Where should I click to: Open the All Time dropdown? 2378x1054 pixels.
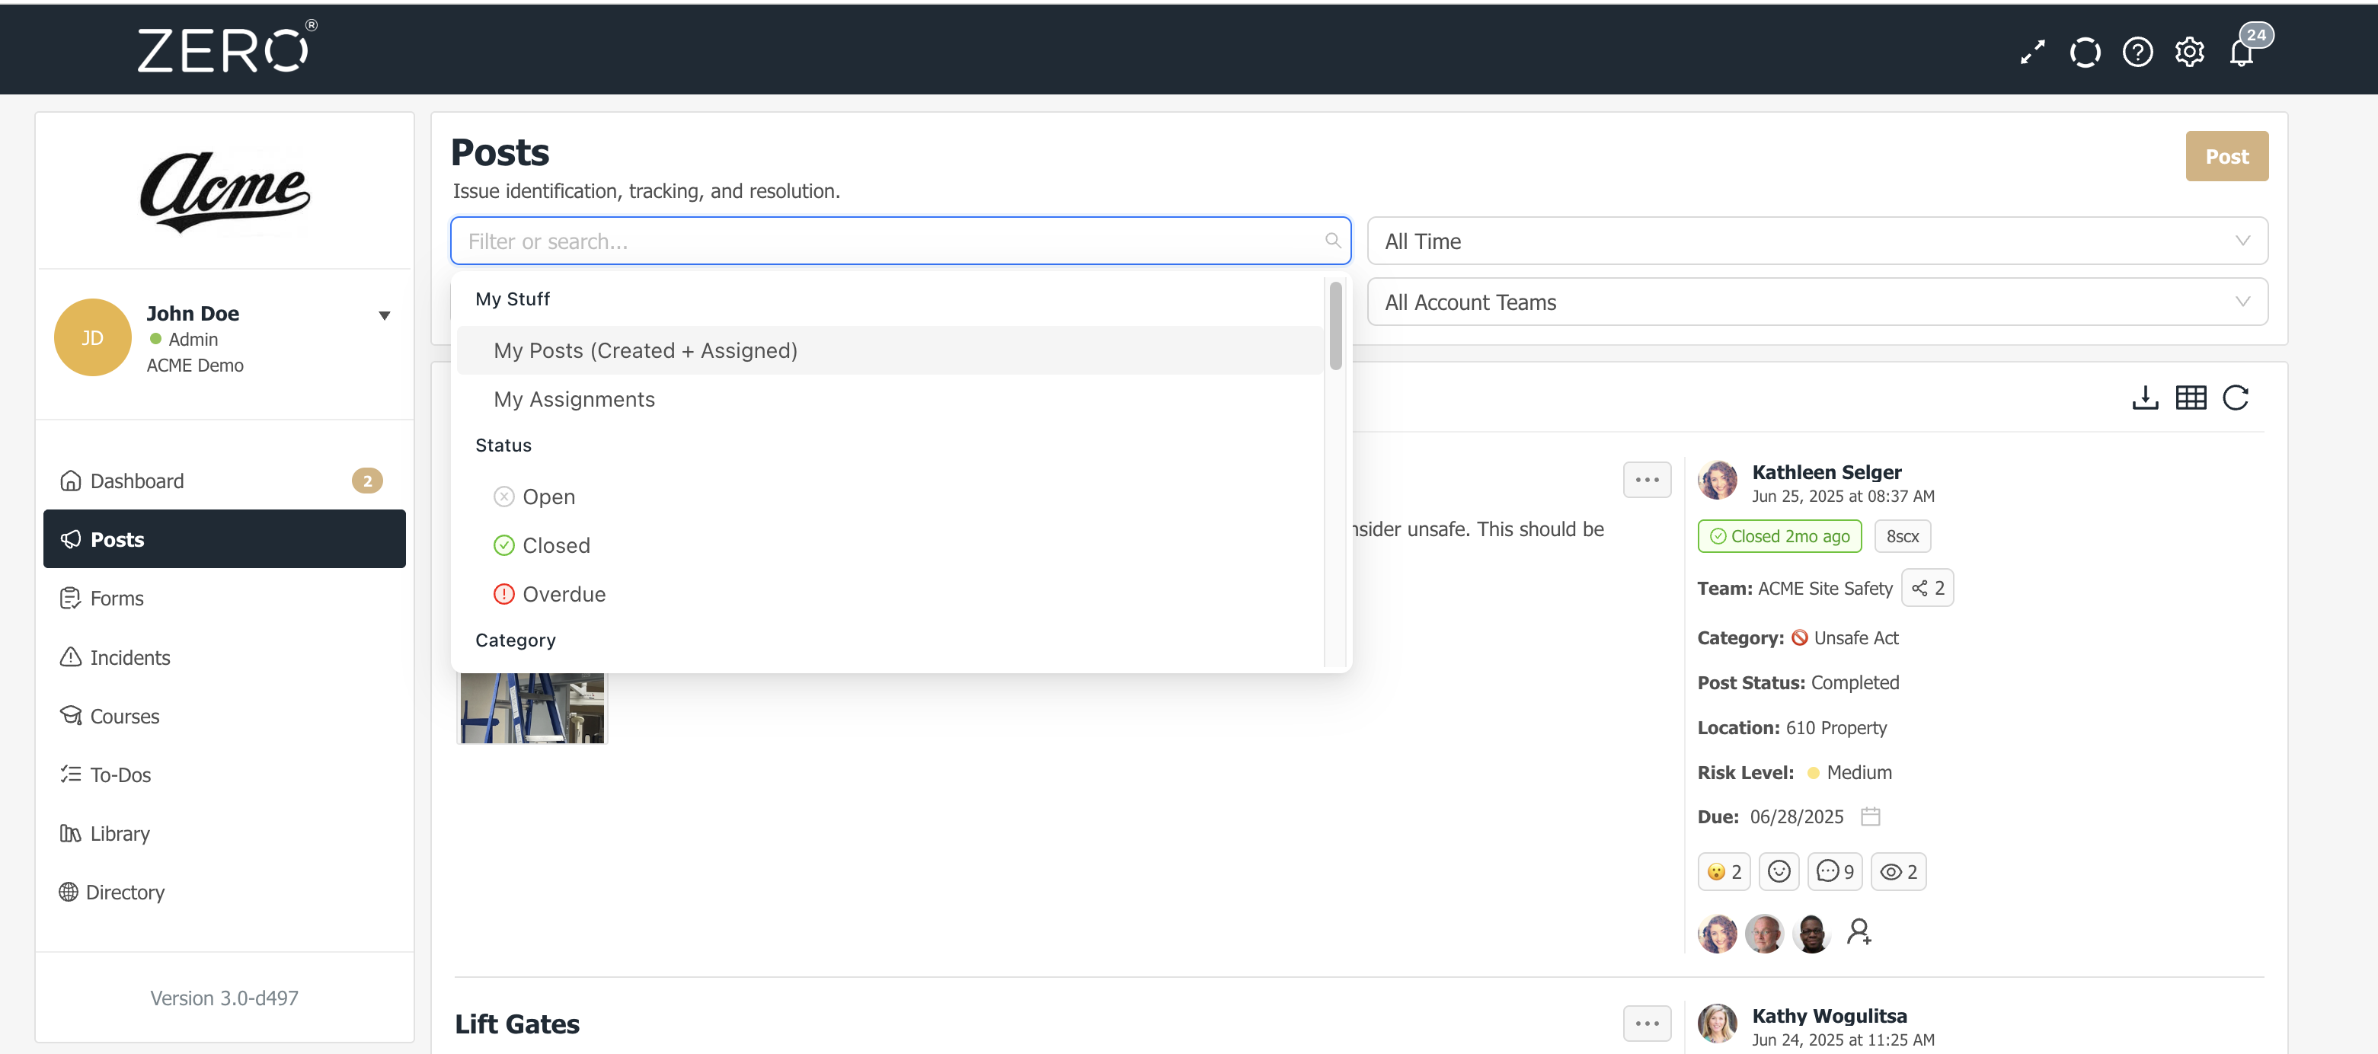1816,241
